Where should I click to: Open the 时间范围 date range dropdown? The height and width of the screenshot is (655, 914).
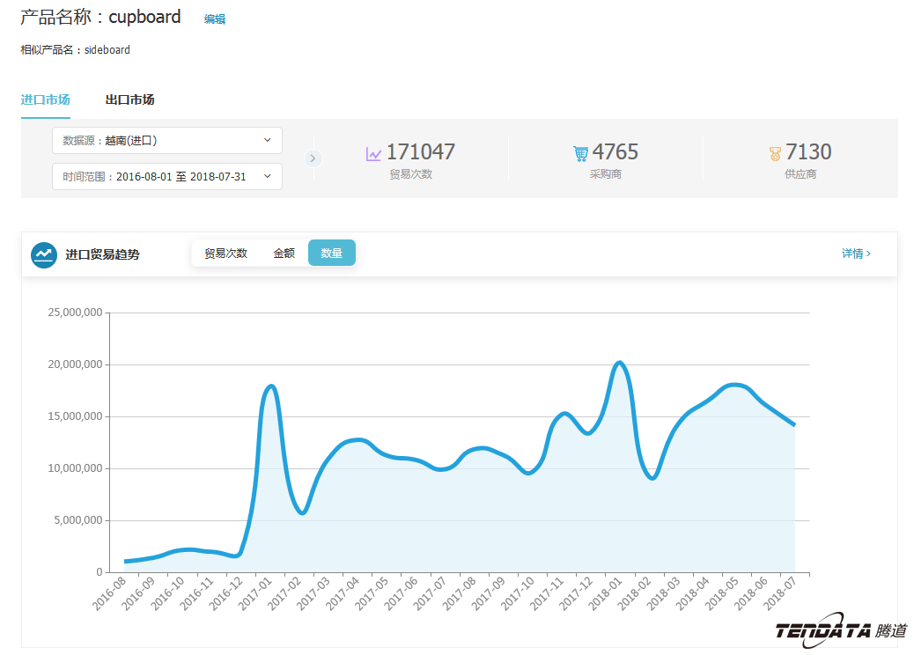coord(167,176)
